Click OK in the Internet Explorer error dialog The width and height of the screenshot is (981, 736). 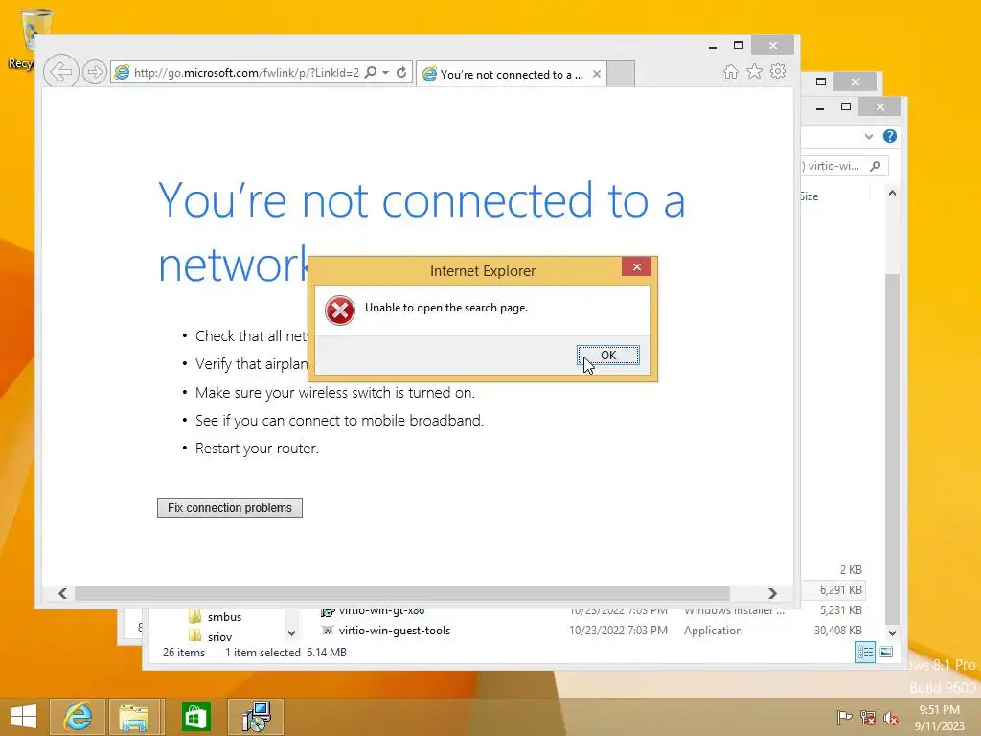coord(607,355)
